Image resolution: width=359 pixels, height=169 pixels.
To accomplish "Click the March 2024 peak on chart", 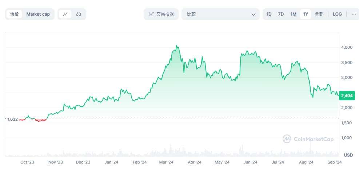I will pos(176,46).
